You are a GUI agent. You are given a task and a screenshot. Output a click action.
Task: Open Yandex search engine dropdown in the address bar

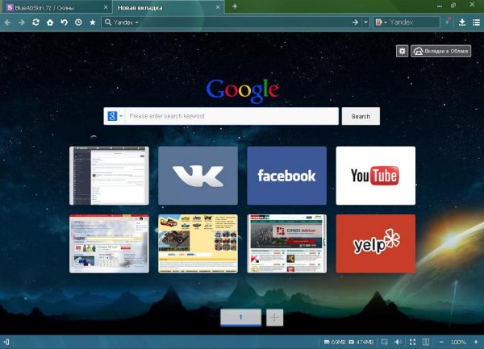pyautogui.click(x=122, y=23)
